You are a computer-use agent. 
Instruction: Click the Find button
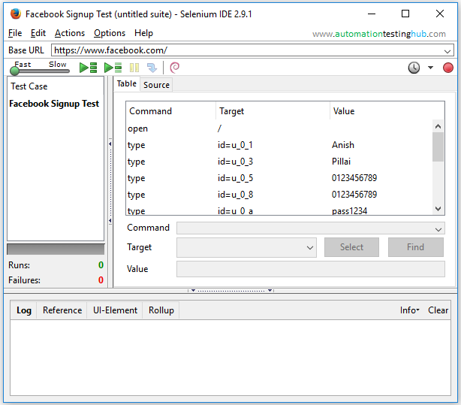[x=415, y=247]
